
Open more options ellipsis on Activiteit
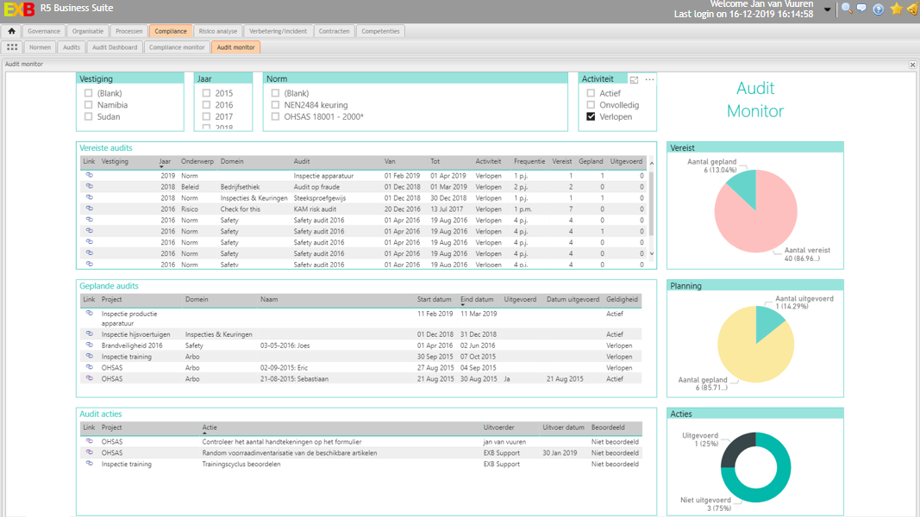[649, 79]
